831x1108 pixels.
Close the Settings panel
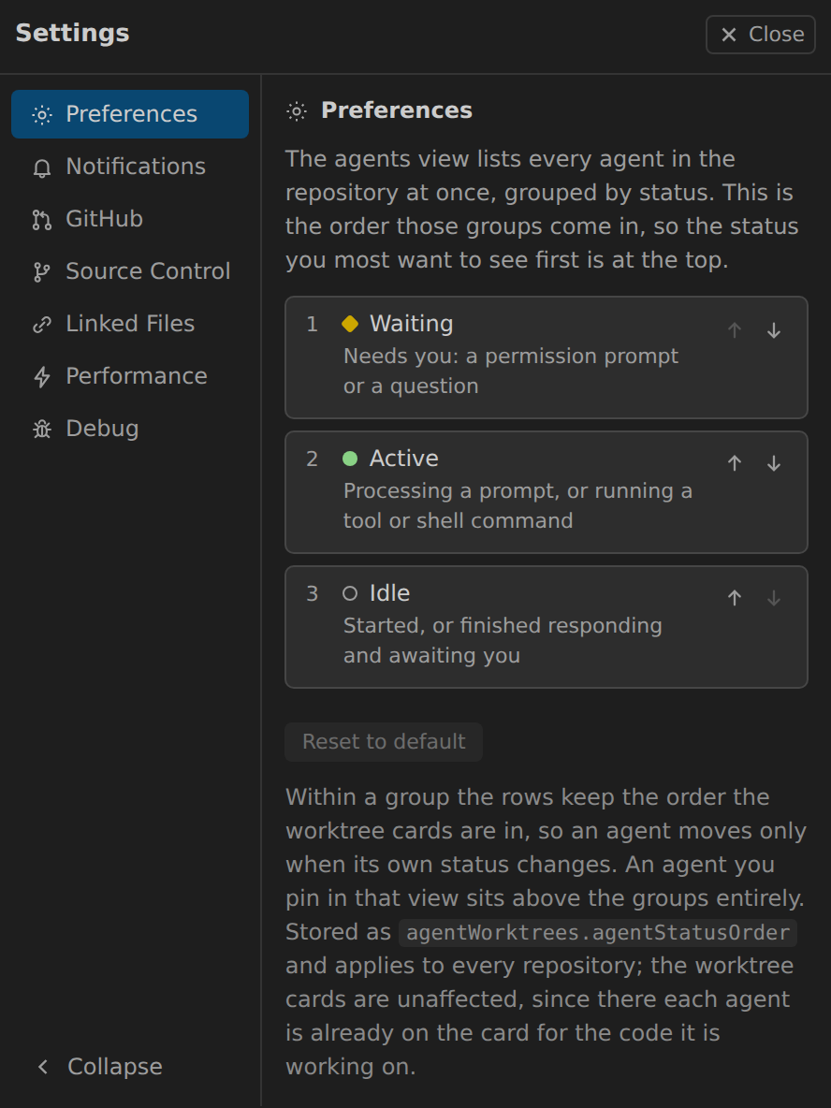(x=760, y=35)
